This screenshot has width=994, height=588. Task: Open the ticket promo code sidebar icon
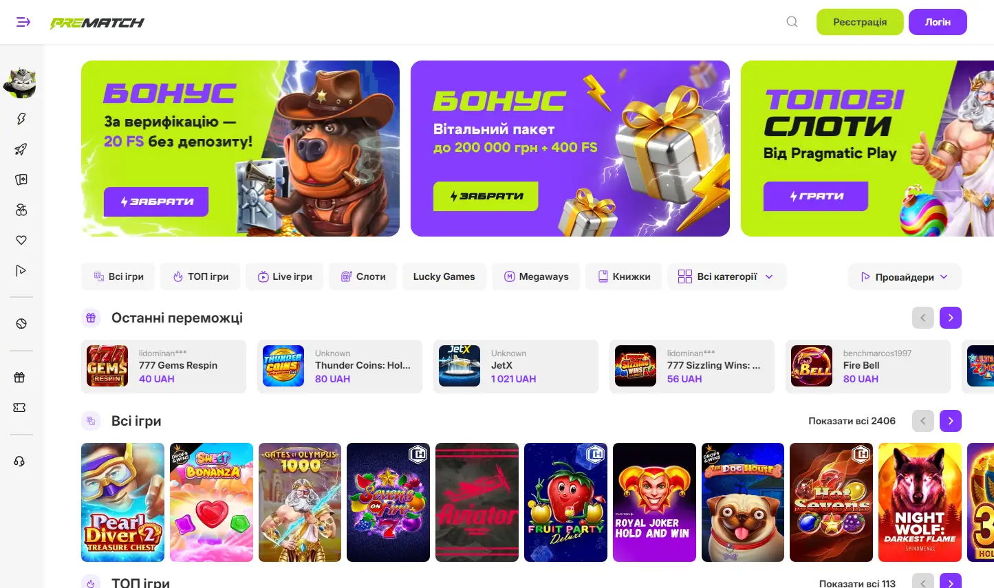[x=19, y=407]
